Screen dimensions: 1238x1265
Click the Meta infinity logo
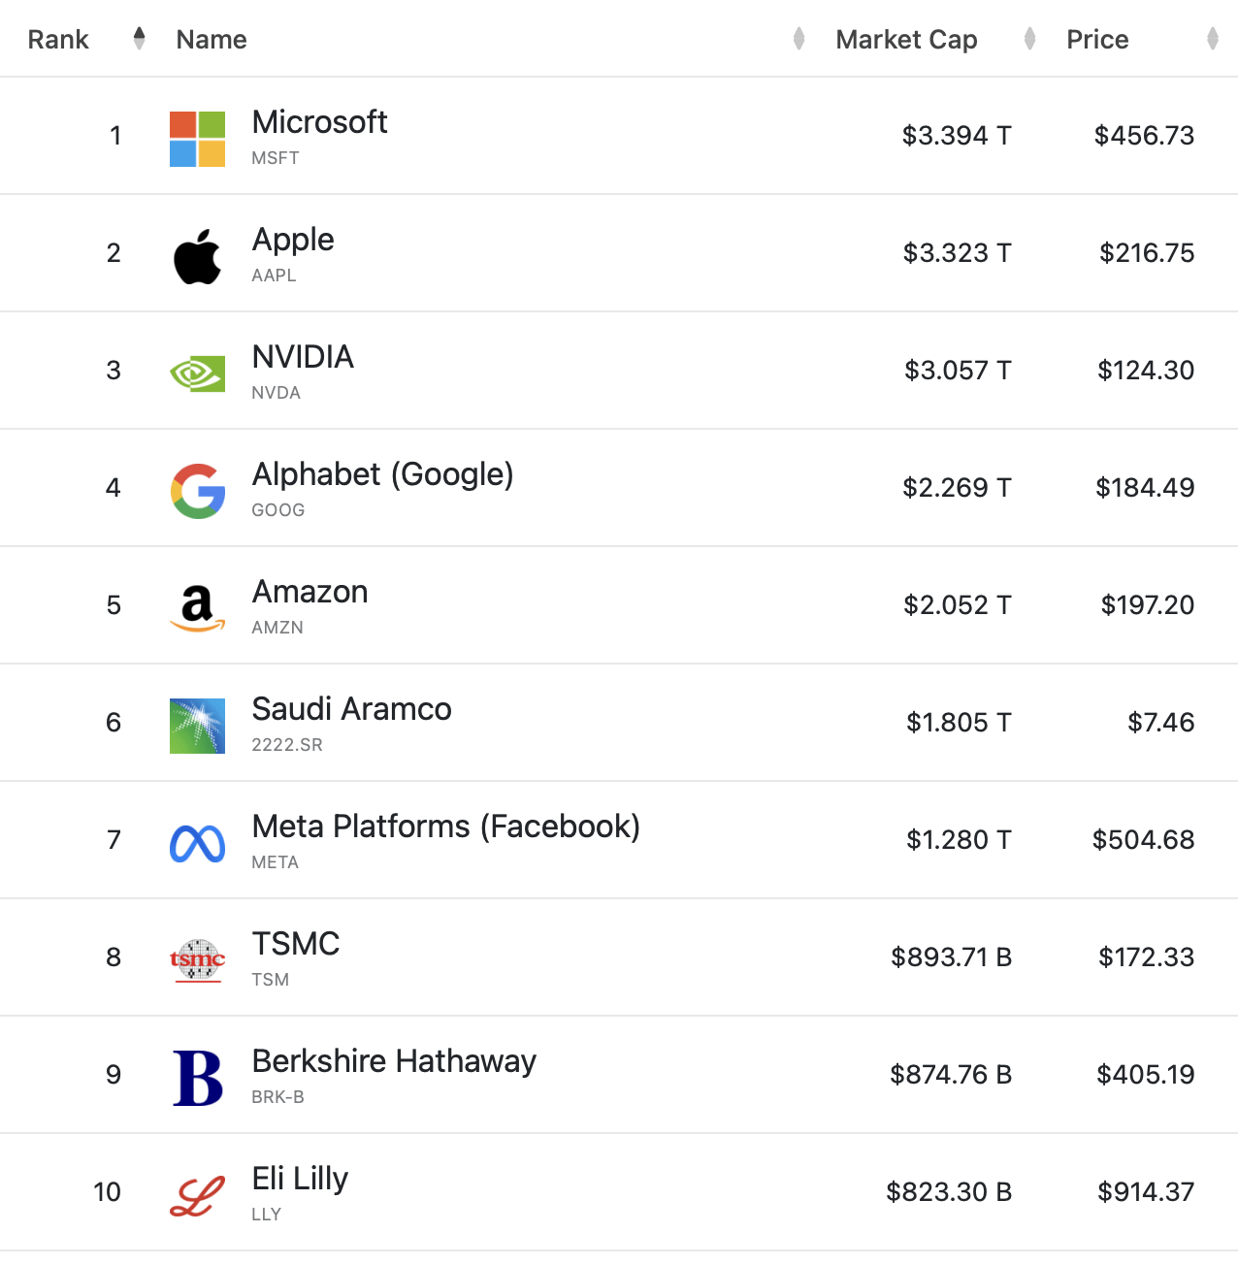click(x=197, y=843)
